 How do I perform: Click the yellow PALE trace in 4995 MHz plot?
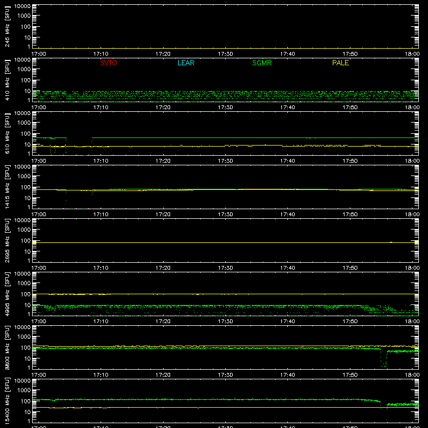point(225,294)
